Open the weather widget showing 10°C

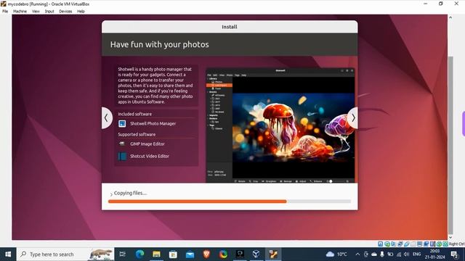pos(336,254)
